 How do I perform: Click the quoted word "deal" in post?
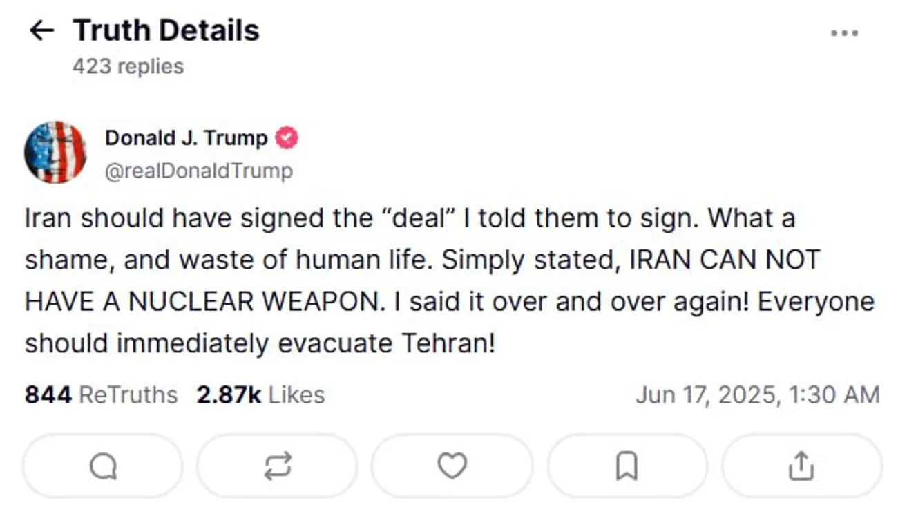click(x=421, y=218)
